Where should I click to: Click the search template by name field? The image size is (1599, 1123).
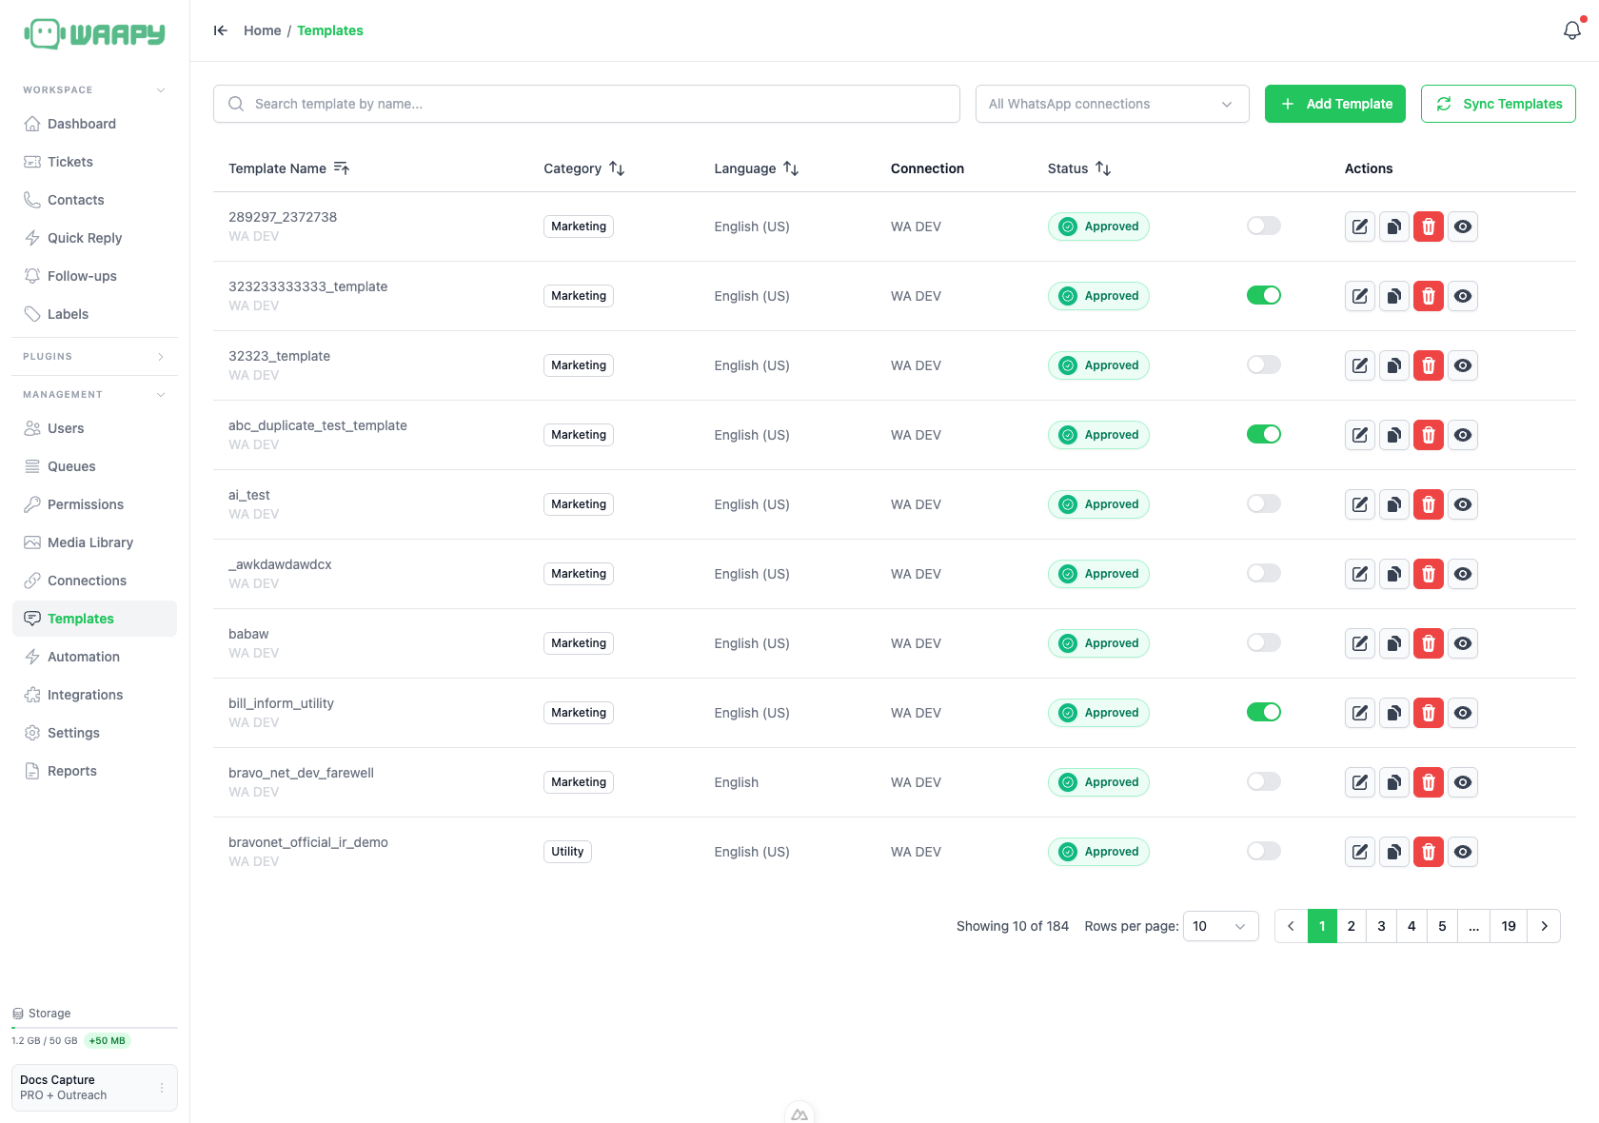pos(586,104)
